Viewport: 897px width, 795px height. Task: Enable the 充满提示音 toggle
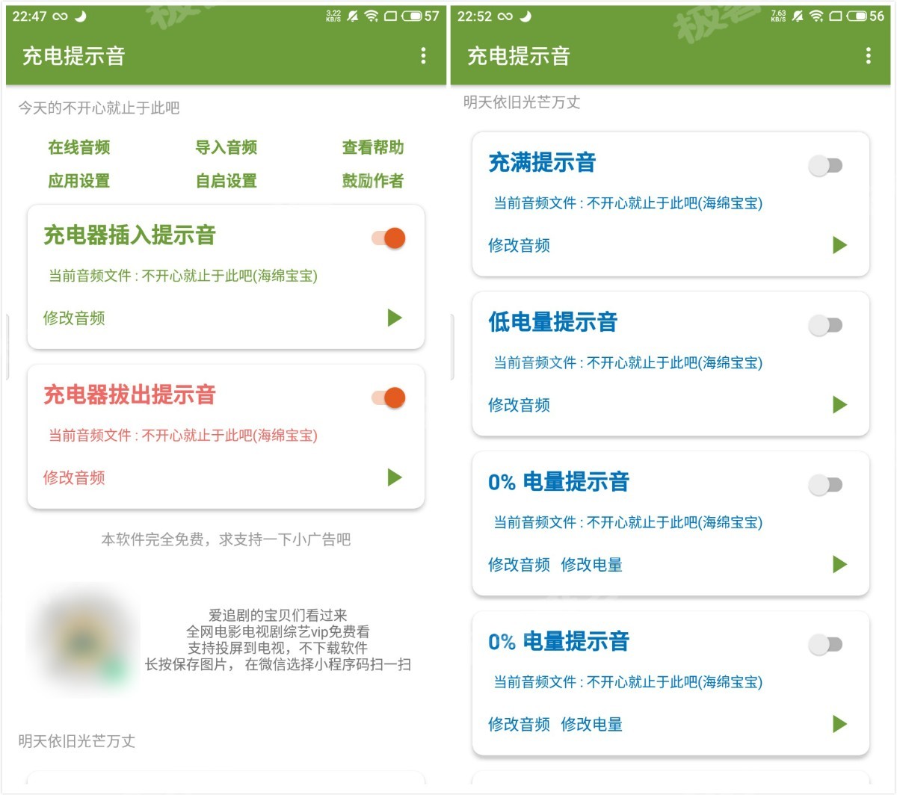coord(826,165)
